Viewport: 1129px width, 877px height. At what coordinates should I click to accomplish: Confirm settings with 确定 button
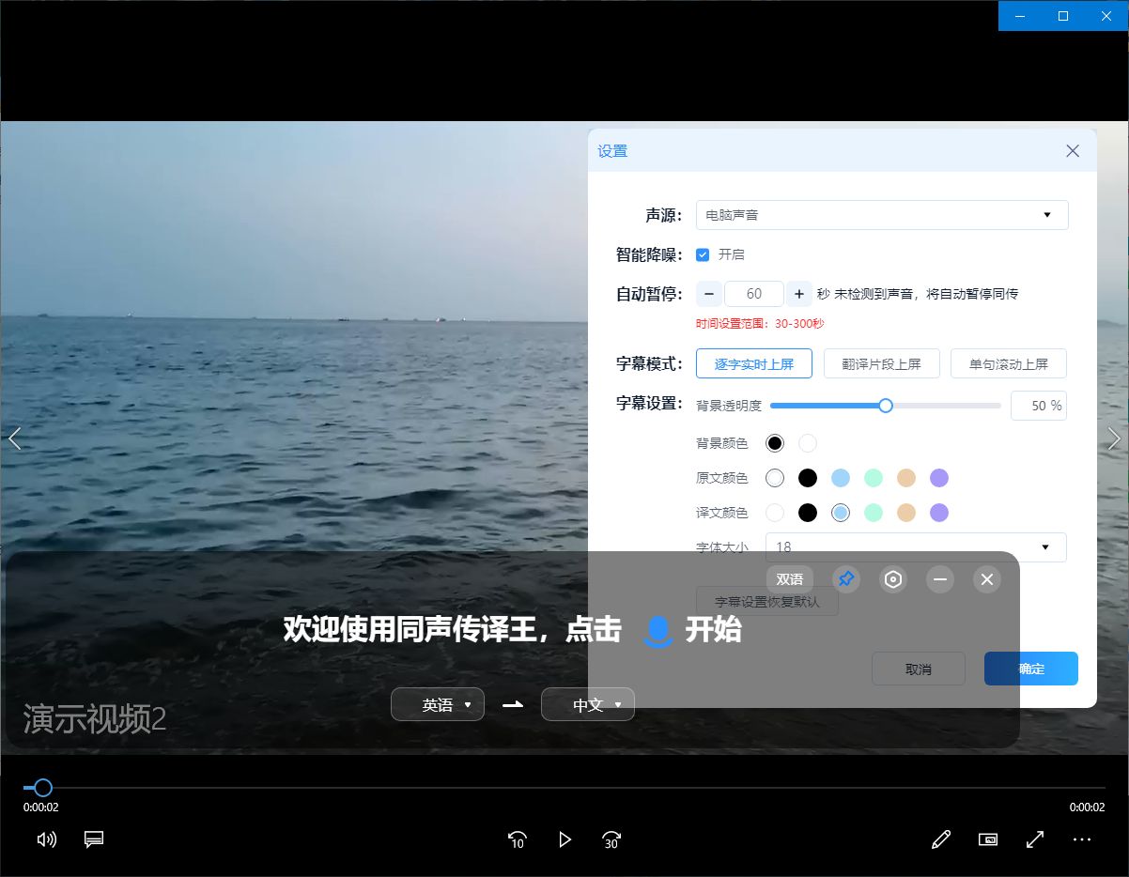click(x=1031, y=669)
